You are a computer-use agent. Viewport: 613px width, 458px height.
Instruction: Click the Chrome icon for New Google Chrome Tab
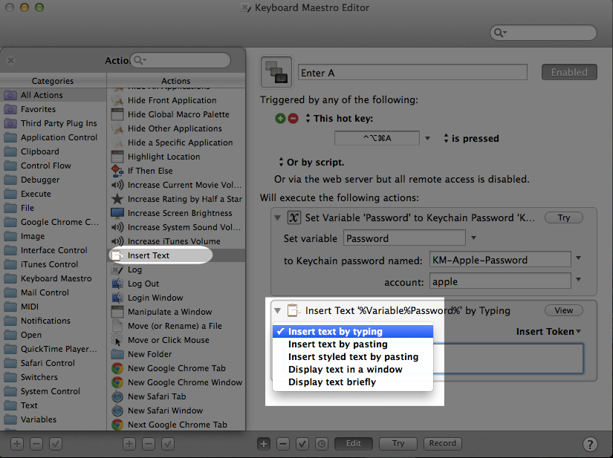[x=117, y=368]
